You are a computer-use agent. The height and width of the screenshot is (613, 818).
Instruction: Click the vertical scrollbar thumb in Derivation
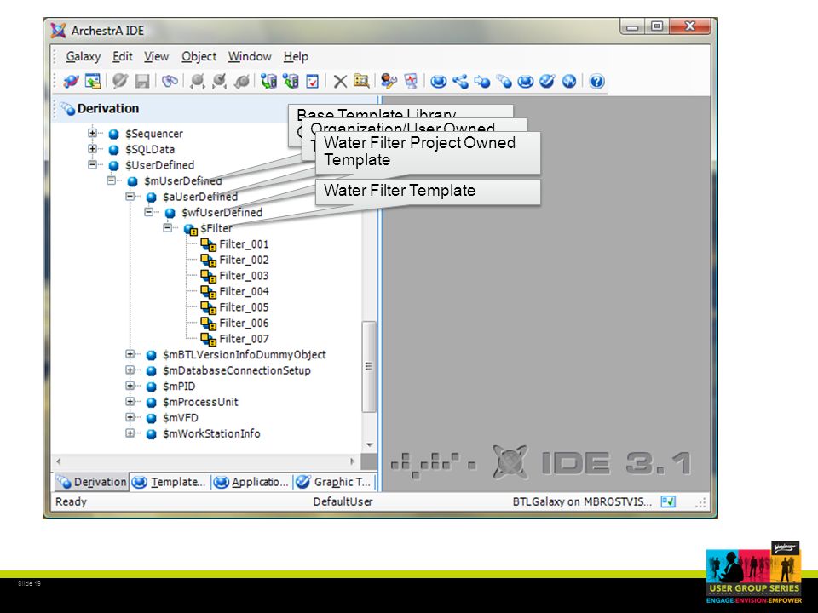[369, 366]
